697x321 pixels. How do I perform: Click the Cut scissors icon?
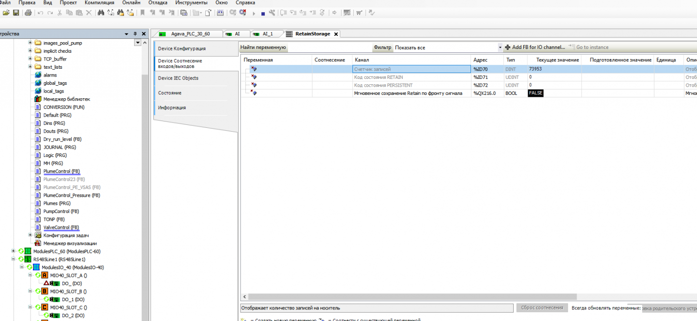[60, 13]
